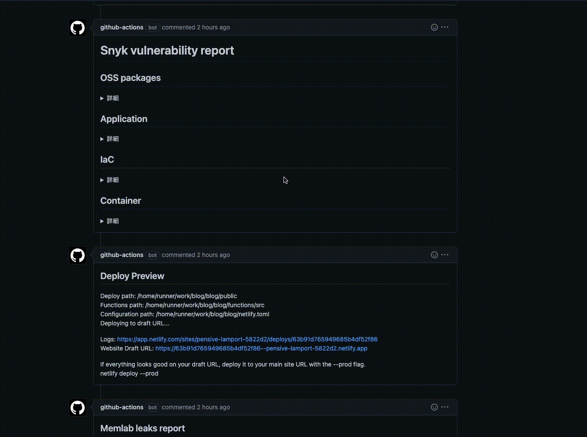Click github-actions username on the Memlab comment
The height and width of the screenshot is (437, 587).
click(121, 407)
